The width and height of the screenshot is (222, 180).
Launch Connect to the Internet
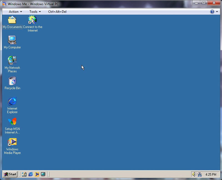point(33,20)
